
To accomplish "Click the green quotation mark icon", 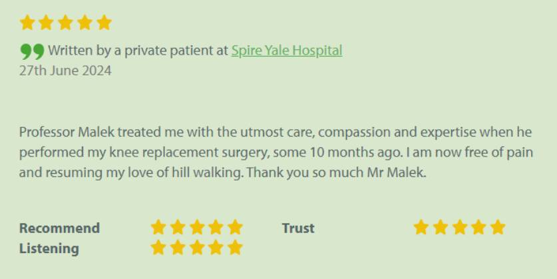I will [32, 51].
